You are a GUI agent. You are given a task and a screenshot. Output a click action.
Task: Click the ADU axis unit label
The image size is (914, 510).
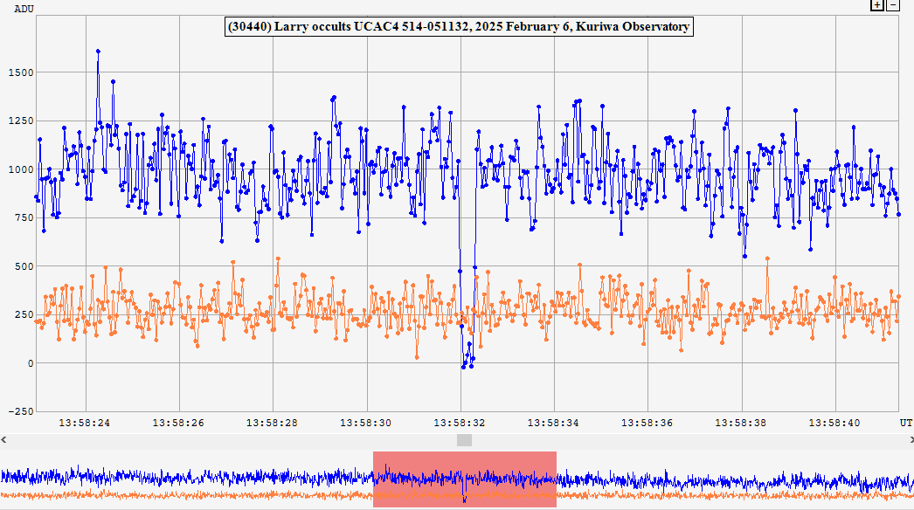click(24, 9)
